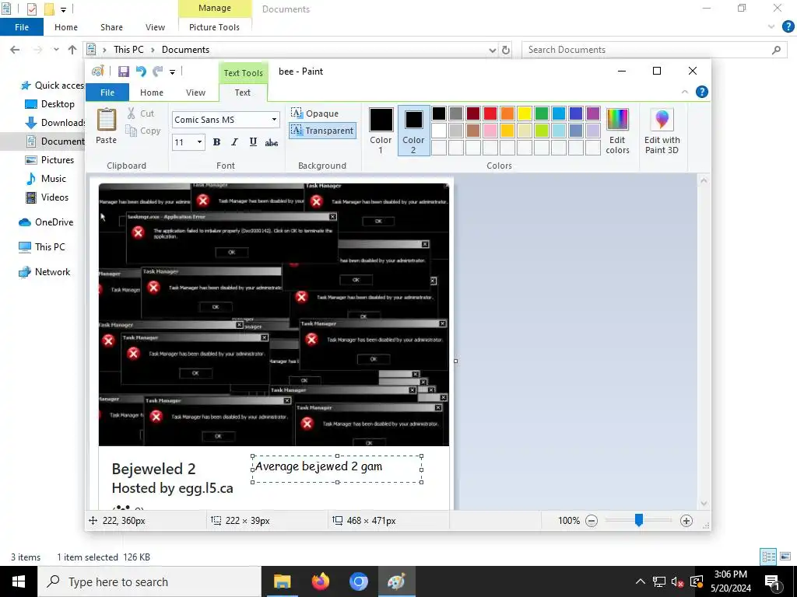Switch Explorer to large icons view

tap(785, 557)
